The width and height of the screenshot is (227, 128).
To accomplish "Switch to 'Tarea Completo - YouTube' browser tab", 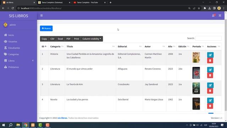I will [89, 2].
